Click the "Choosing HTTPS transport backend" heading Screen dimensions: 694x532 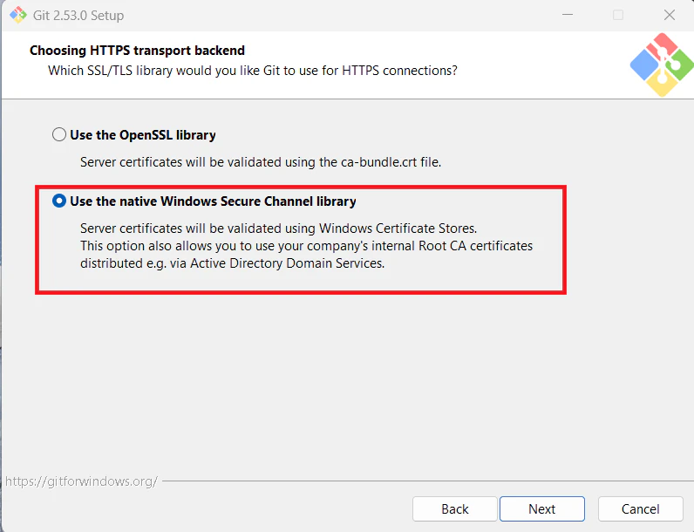coord(137,51)
